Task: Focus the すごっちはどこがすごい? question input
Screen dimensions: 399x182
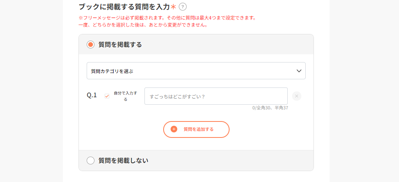Action: [216, 96]
